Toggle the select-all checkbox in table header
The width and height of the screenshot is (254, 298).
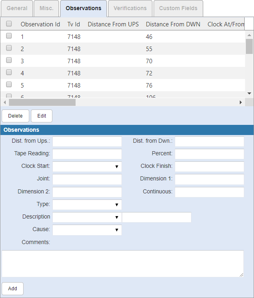pyautogui.click(x=9, y=24)
